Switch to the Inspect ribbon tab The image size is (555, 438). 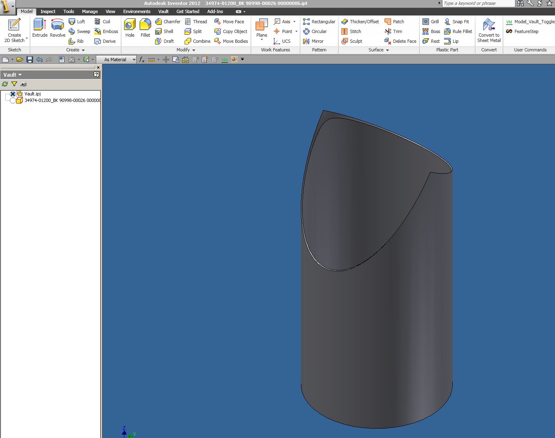pos(48,11)
